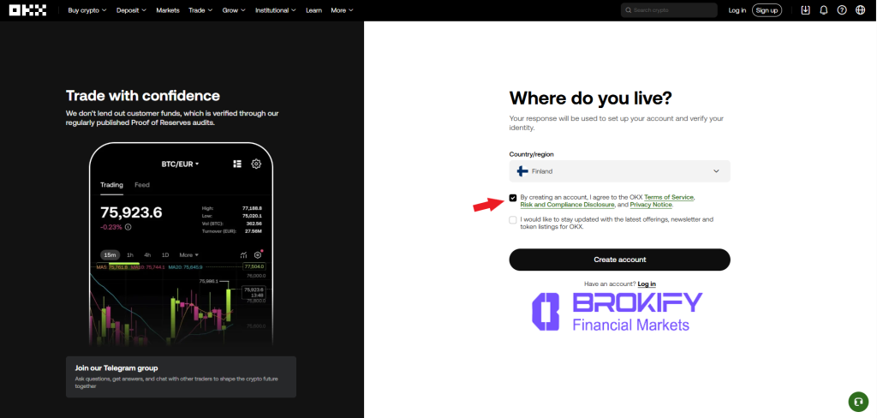This screenshot has width=877, height=418.
Task: Open the green support chat widget
Action: [x=857, y=401]
